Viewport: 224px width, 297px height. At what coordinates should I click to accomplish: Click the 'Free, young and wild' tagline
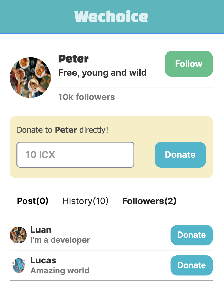coord(102,73)
